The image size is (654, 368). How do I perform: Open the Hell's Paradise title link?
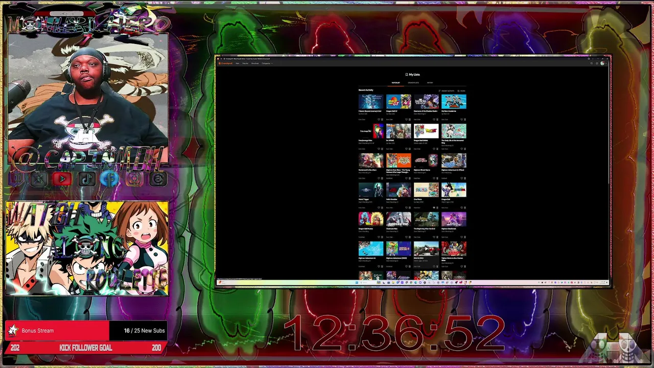point(391,199)
